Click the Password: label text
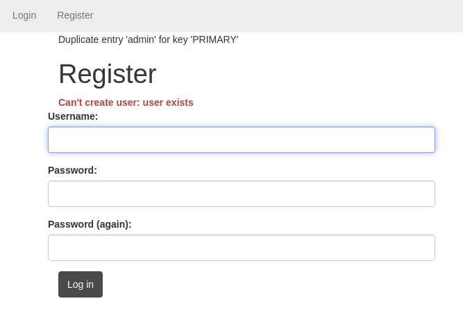 pos(72,170)
